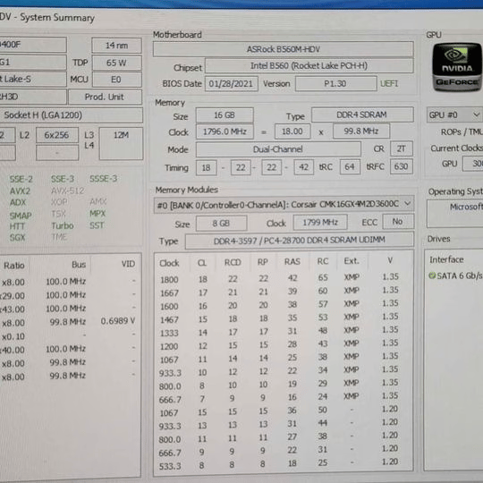Click the Socket H (LGA1200) field
483x483 pixels.
click(x=72, y=115)
